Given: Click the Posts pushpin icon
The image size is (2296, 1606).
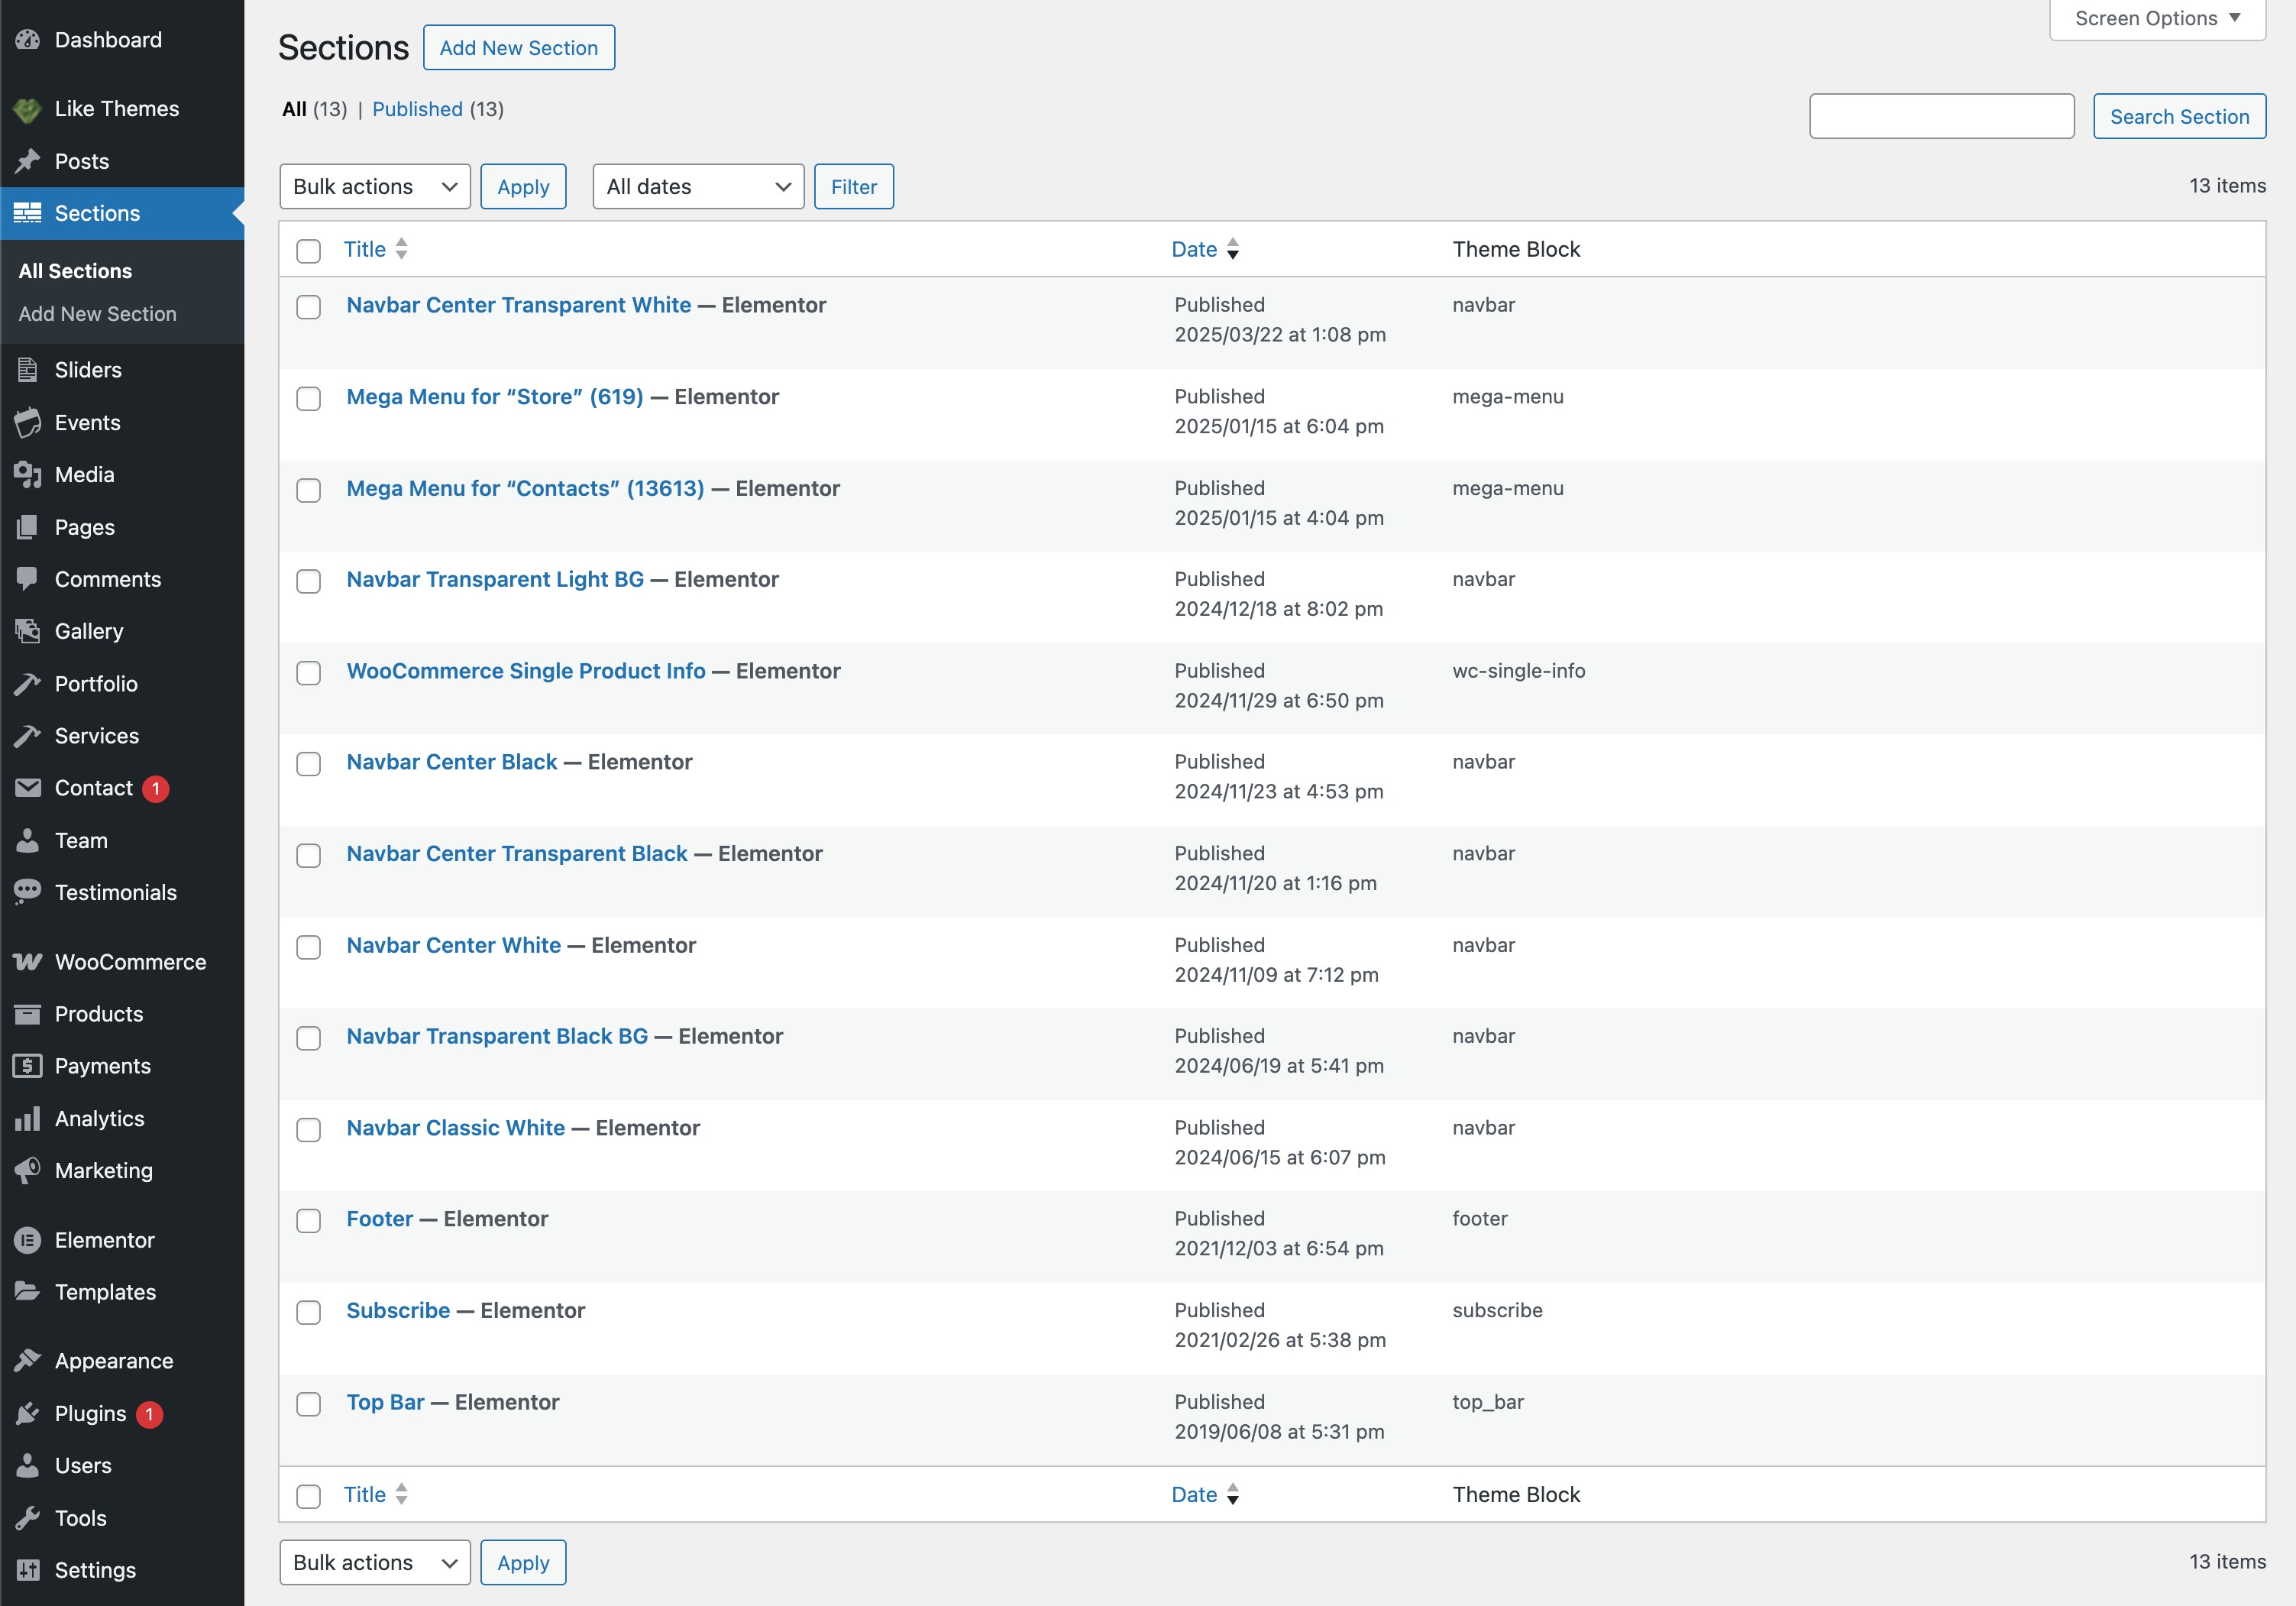Looking at the screenshot, I should (x=28, y=161).
